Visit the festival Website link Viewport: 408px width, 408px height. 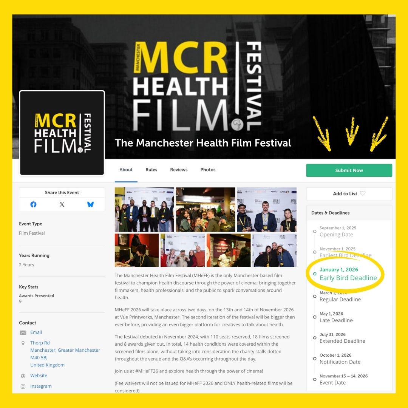[39, 376]
